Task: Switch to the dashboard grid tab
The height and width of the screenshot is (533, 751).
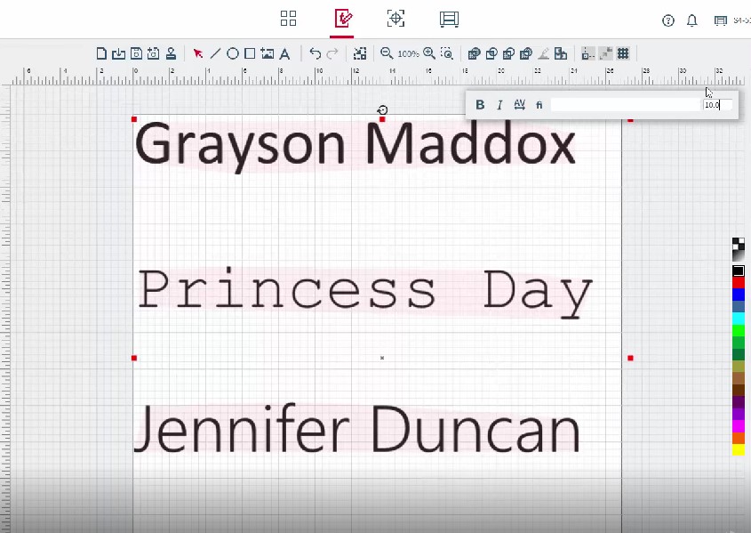Action: tap(288, 19)
